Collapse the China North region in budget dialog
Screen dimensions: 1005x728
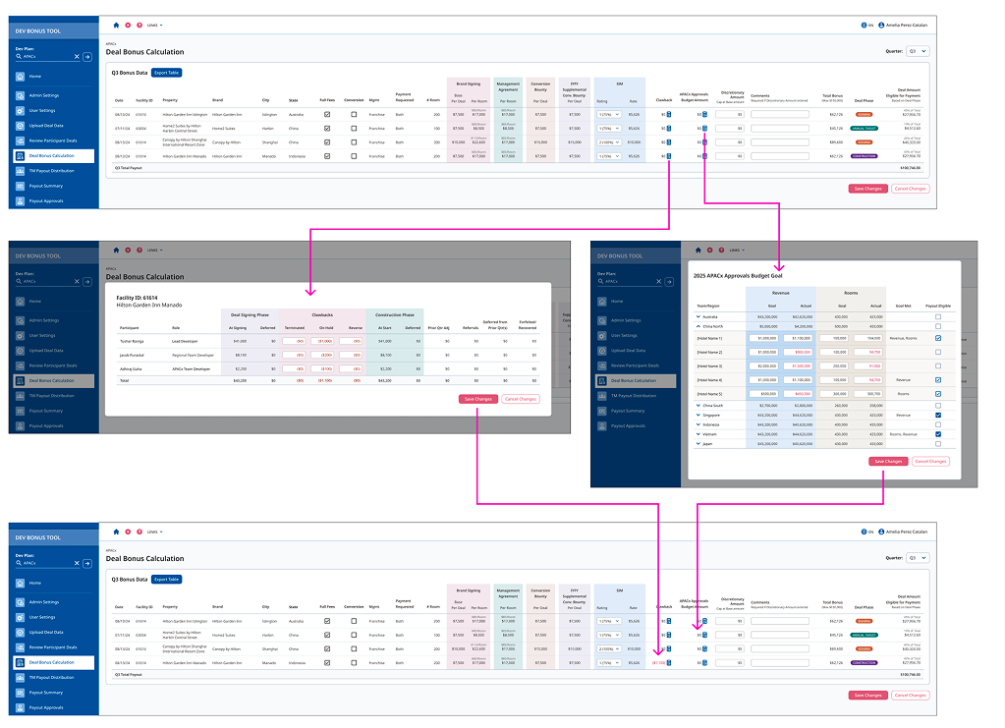[x=698, y=326]
